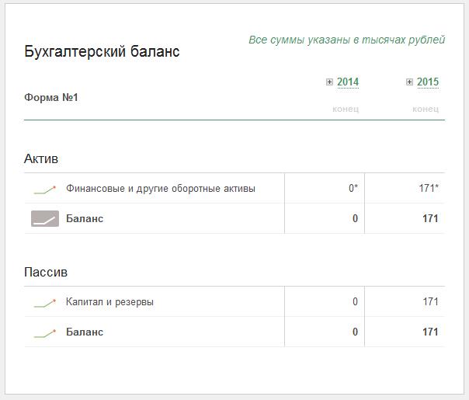Click the Форма №1 heading
The image size is (469, 400).
pyautogui.click(x=51, y=98)
